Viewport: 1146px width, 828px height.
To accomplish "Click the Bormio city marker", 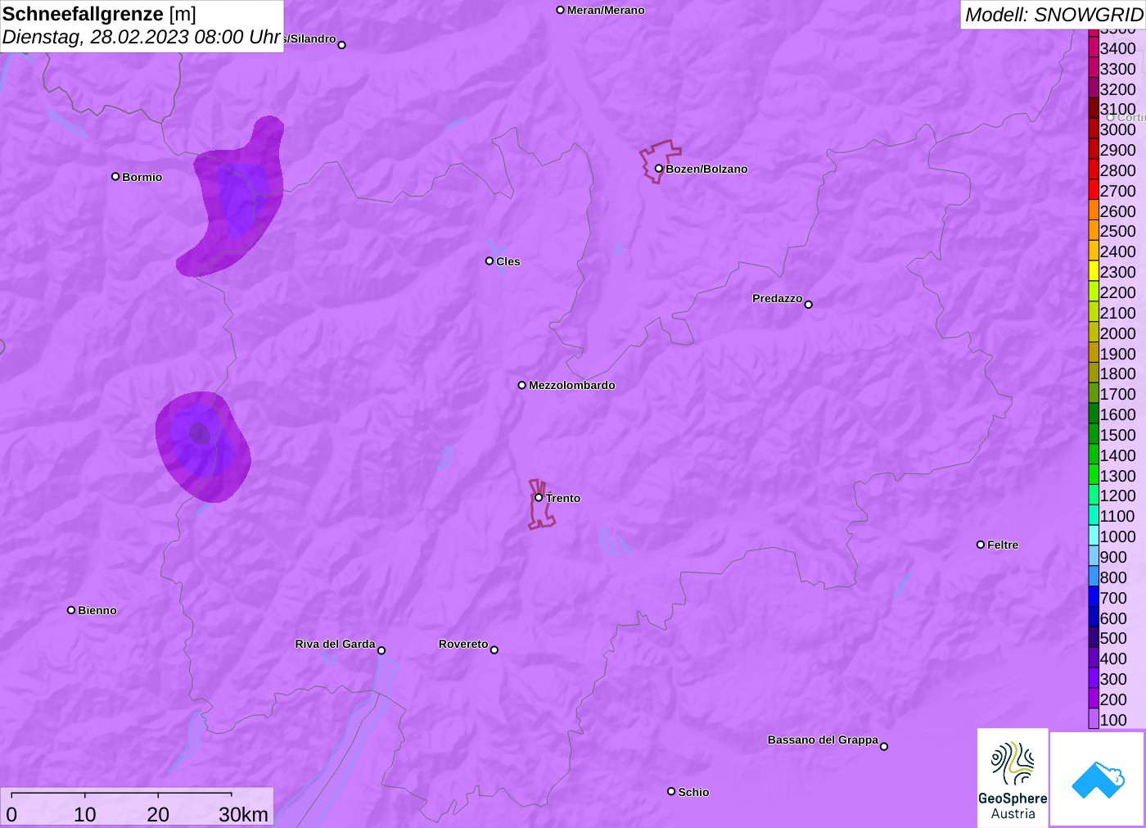I will point(115,177).
